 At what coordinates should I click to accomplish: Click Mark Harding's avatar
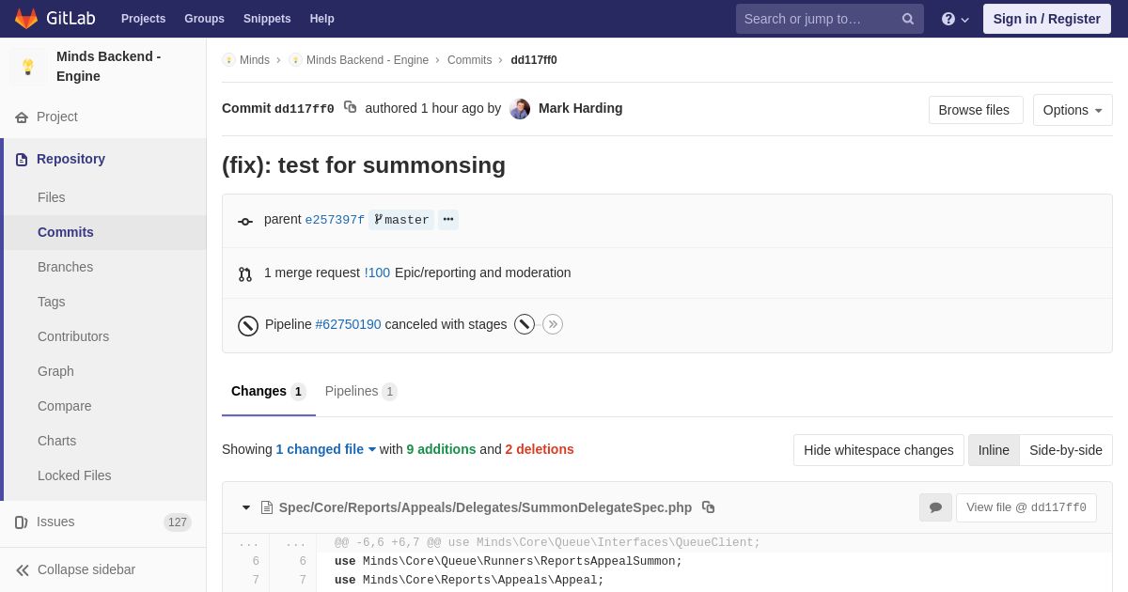520,109
